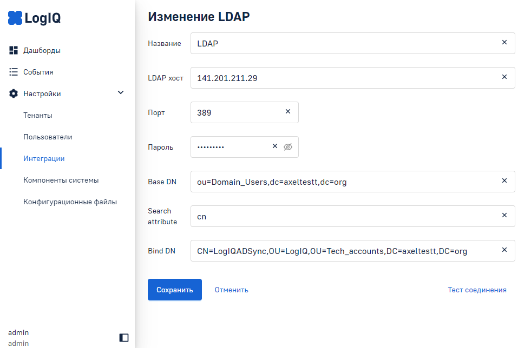Open Пользователи settings page
Viewport: 531px width, 348px height.
click(48, 137)
